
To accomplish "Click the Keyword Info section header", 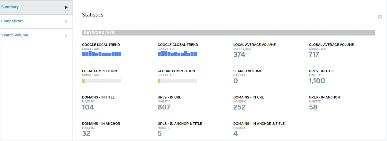I will point(229,32).
